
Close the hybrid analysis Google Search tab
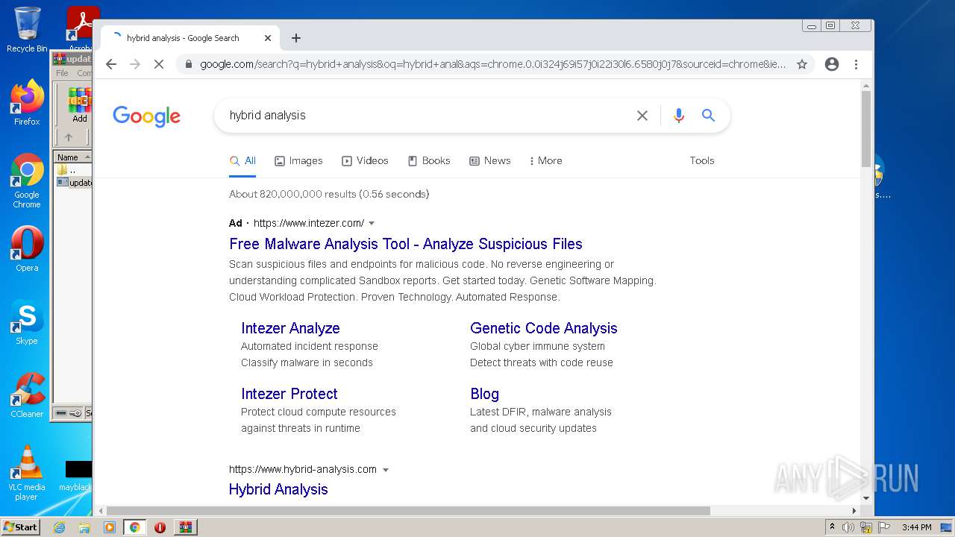click(x=268, y=38)
